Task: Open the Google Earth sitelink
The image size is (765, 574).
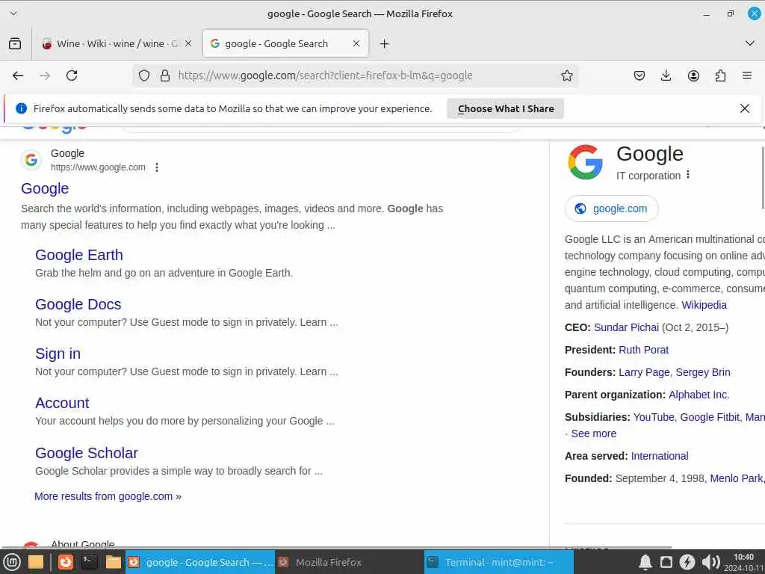Action: pos(79,255)
